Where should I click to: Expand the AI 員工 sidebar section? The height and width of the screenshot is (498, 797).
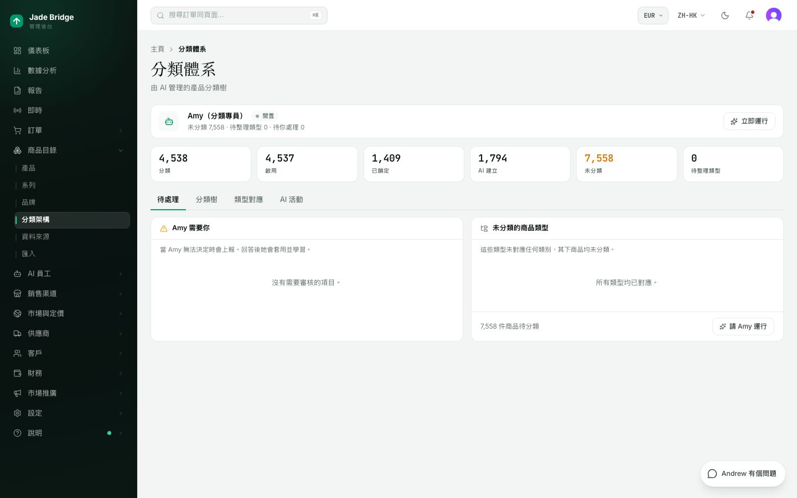(x=69, y=273)
